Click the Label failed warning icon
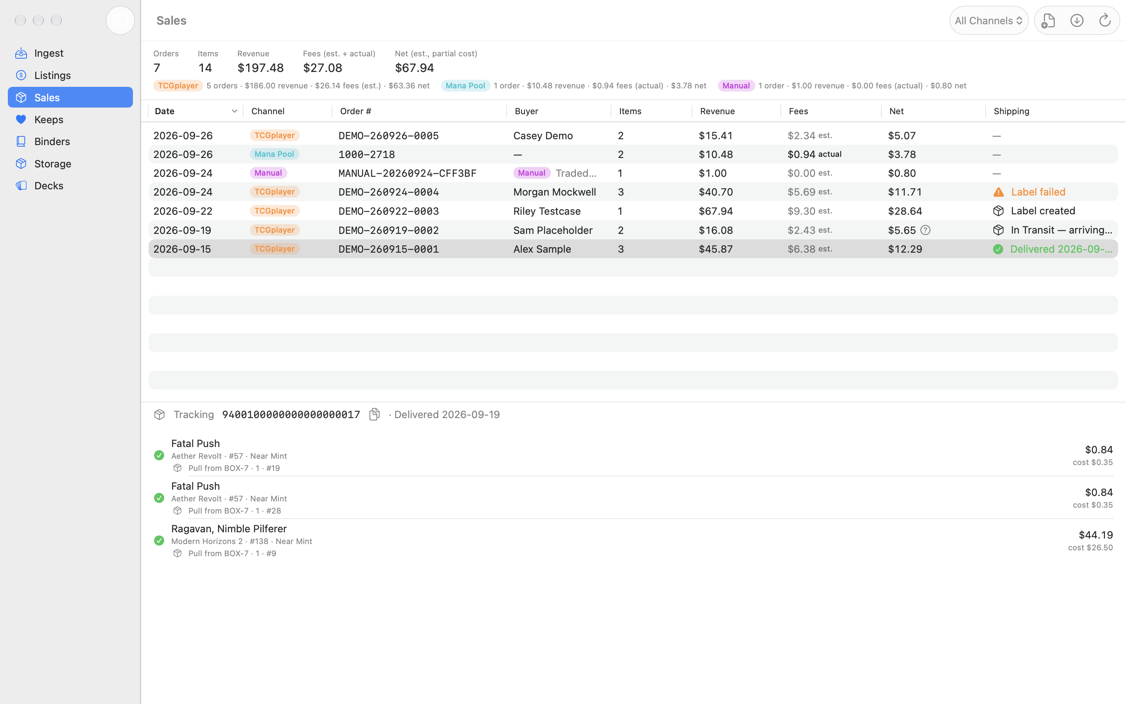This screenshot has height=704, width=1126. (x=998, y=192)
